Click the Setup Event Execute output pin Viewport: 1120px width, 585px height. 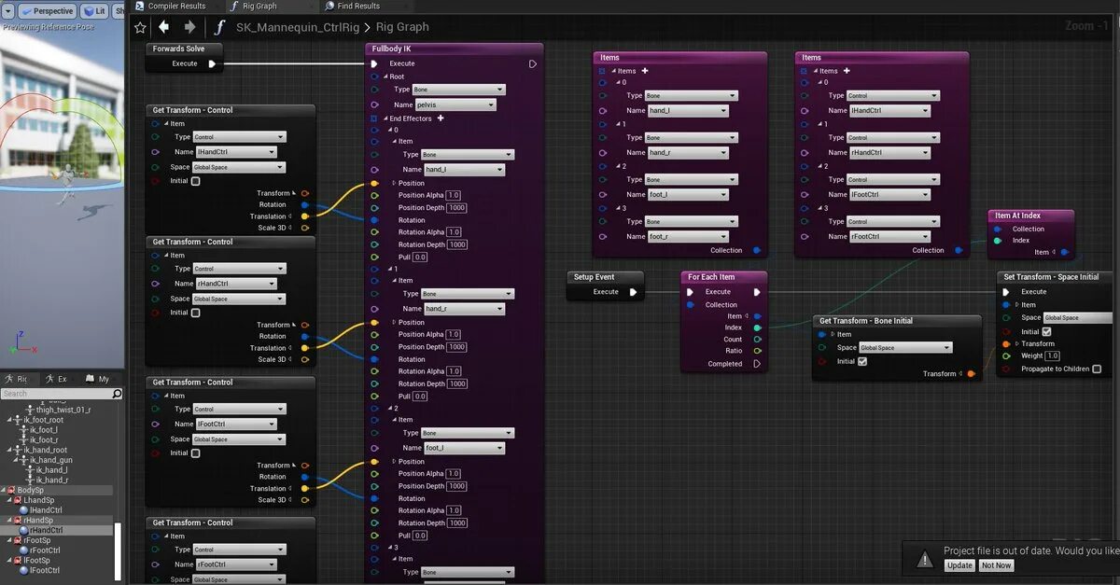pyautogui.click(x=633, y=292)
